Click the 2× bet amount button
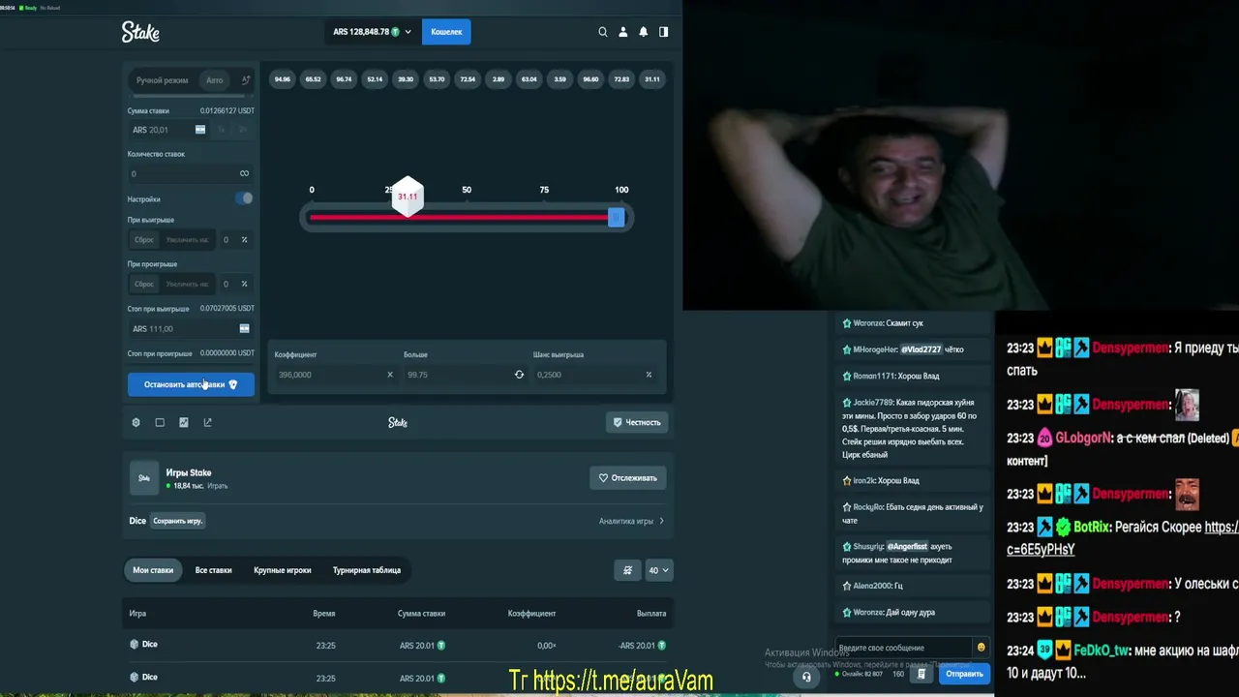This screenshot has height=697, width=1239. point(243,130)
